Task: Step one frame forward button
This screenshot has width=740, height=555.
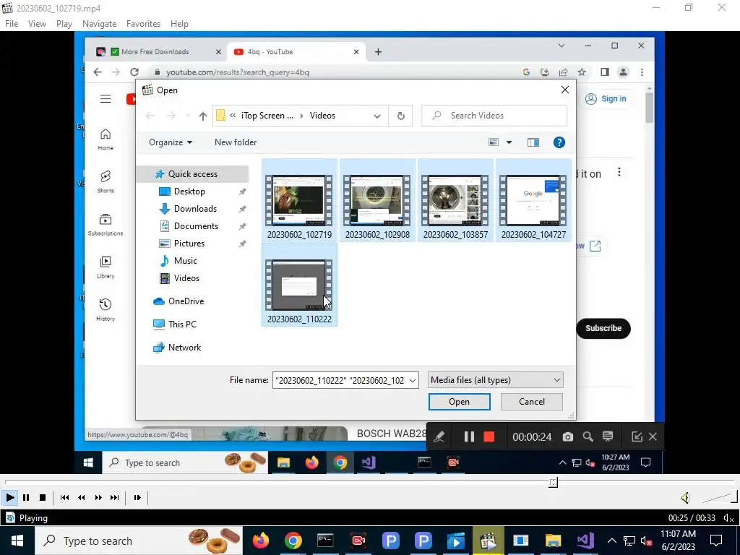Action: [137, 497]
